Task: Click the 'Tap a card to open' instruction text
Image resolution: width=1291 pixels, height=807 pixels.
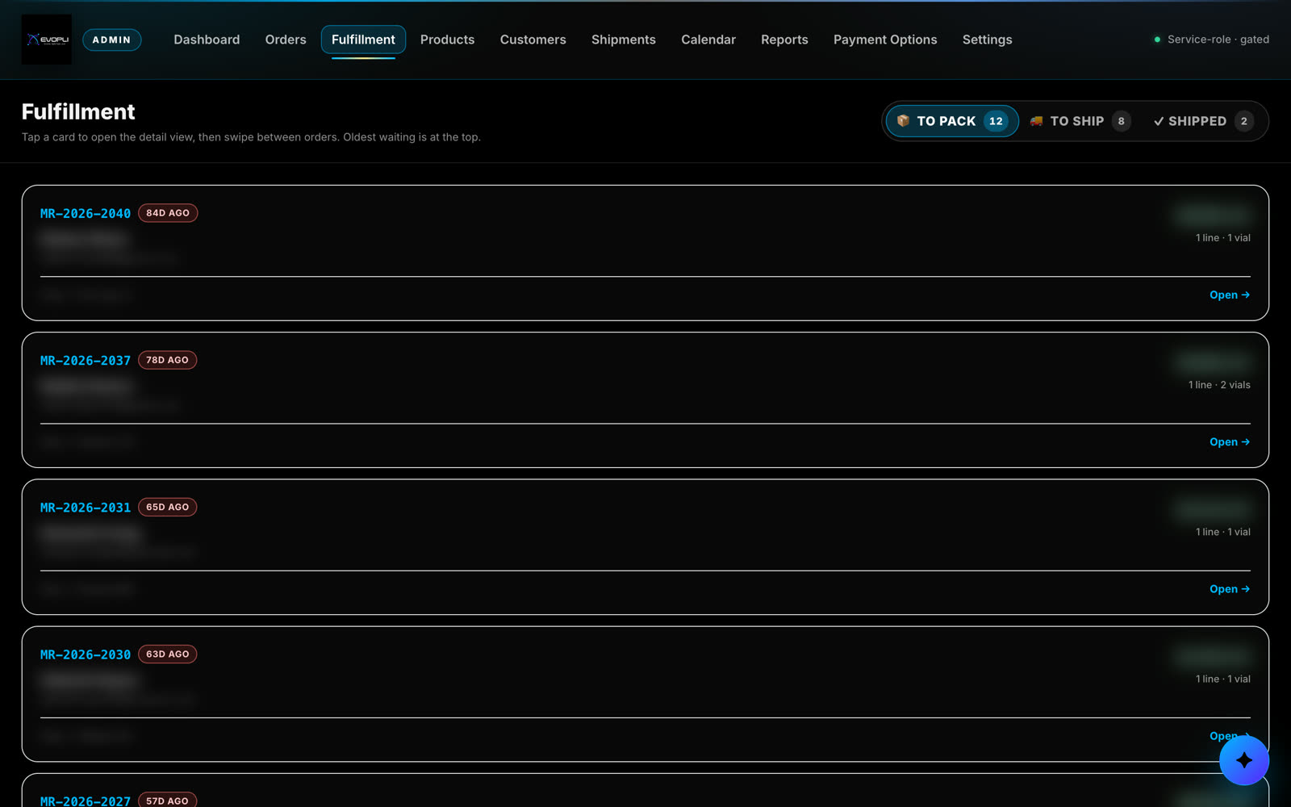Action: [x=251, y=137]
